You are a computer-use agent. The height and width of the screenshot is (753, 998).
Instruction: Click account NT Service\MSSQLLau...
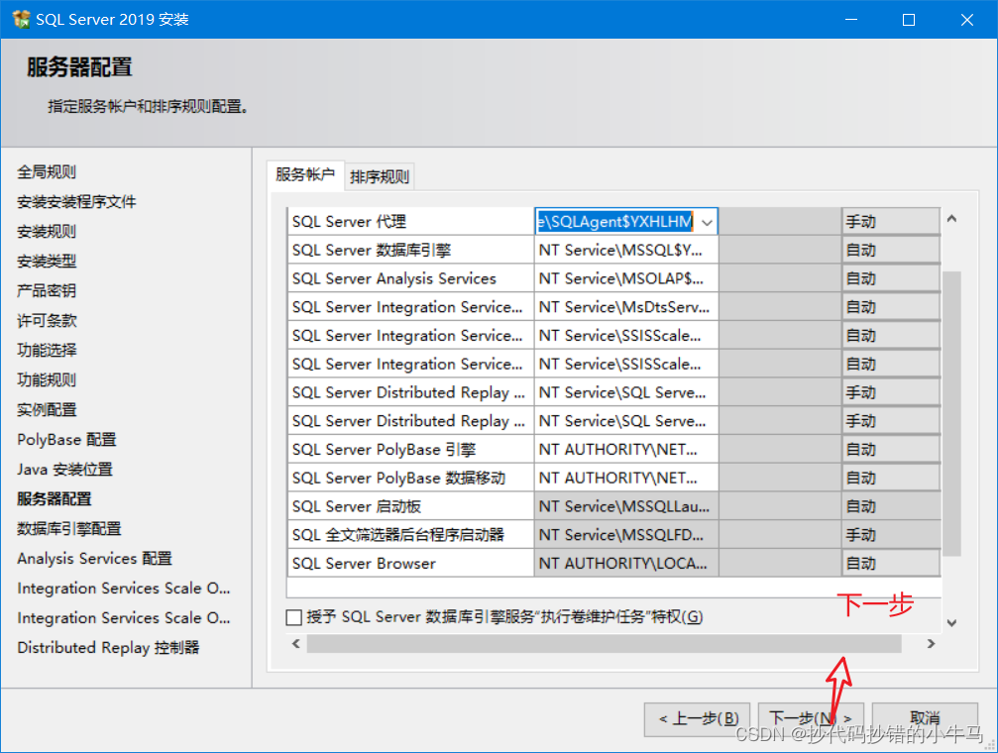(626, 506)
